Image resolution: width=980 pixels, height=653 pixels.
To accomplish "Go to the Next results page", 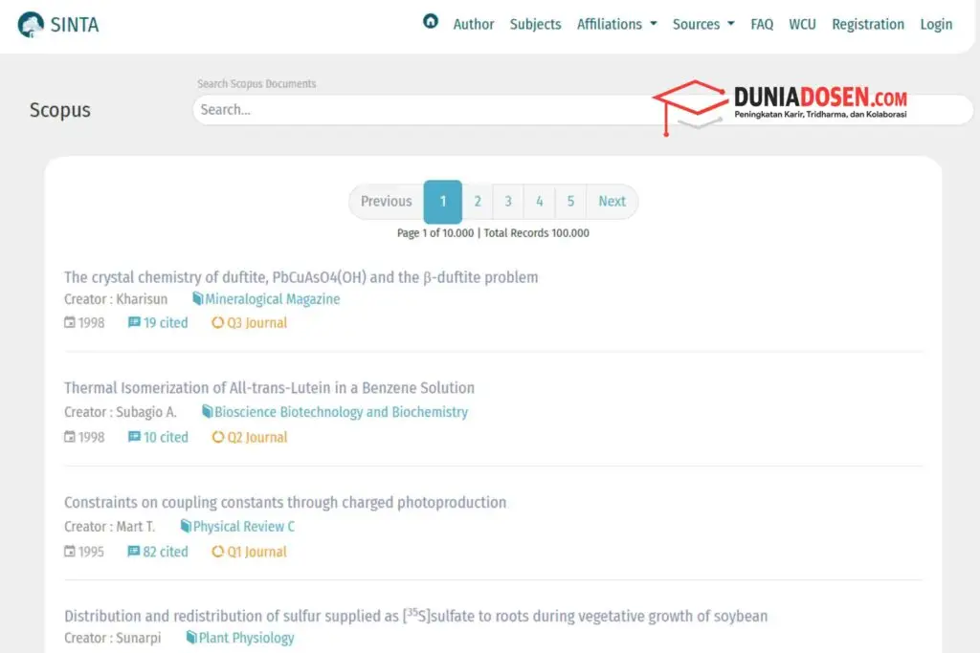I will click(x=612, y=201).
